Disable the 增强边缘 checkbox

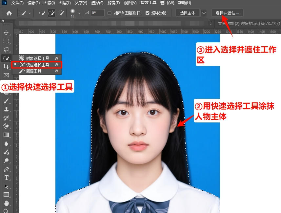coord(147,13)
